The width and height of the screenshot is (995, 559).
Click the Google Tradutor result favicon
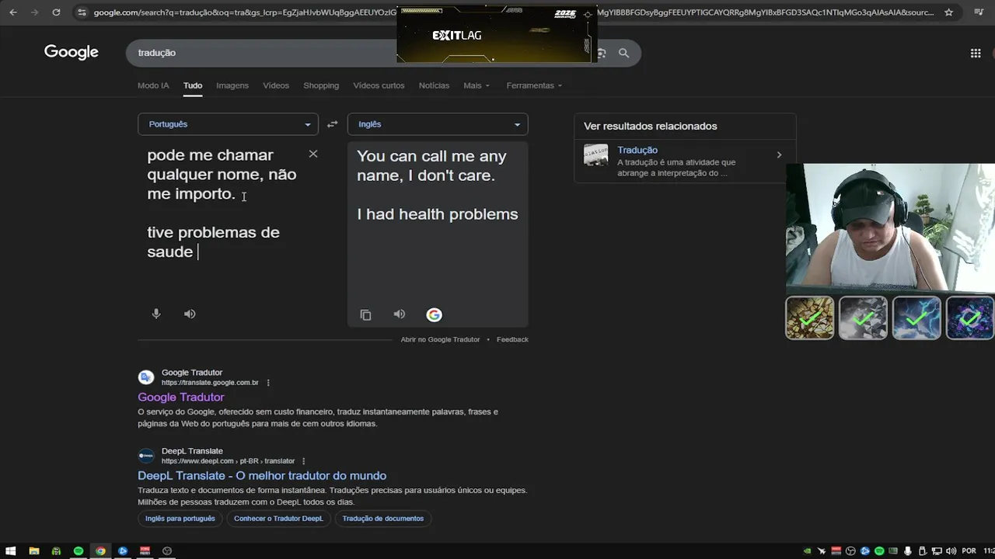pyautogui.click(x=146, y=377)
